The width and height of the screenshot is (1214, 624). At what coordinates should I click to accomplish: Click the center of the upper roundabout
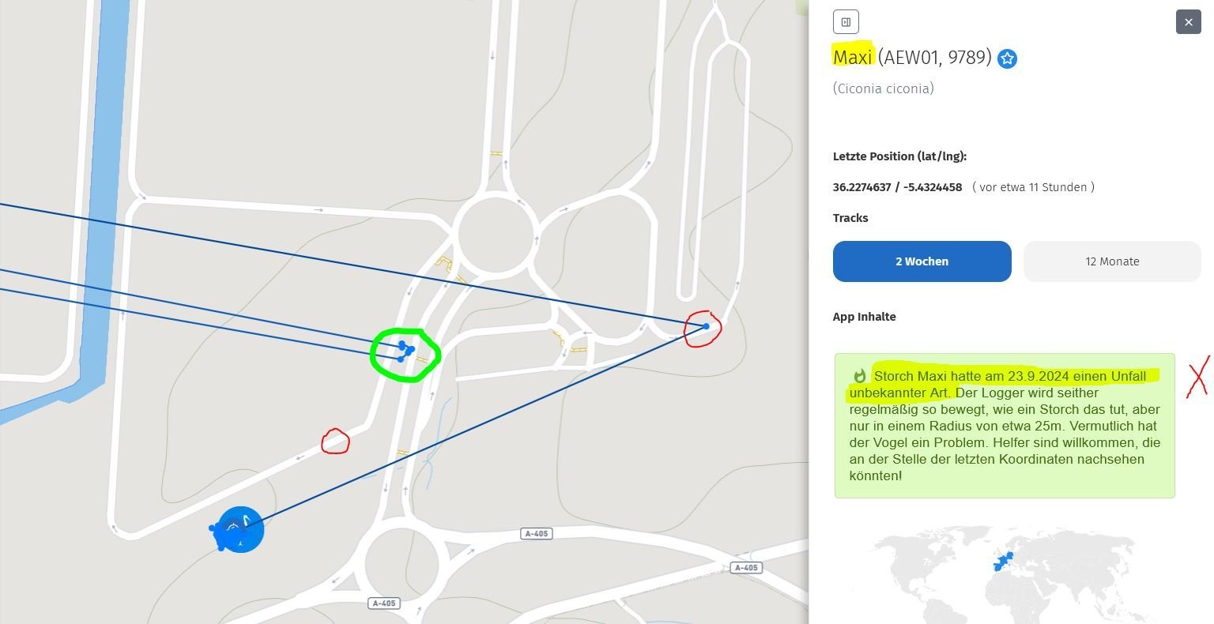pos(496,234)
